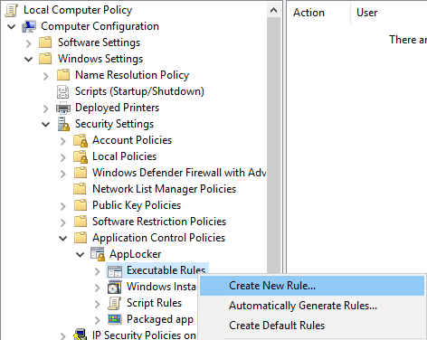Click the Local Policies folder icon
The image size is (427, 340).
coord(81,156)
